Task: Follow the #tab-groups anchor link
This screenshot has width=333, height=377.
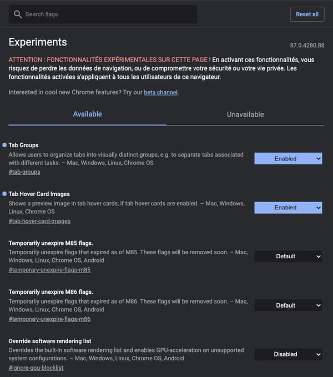Action: coord(24,172)
